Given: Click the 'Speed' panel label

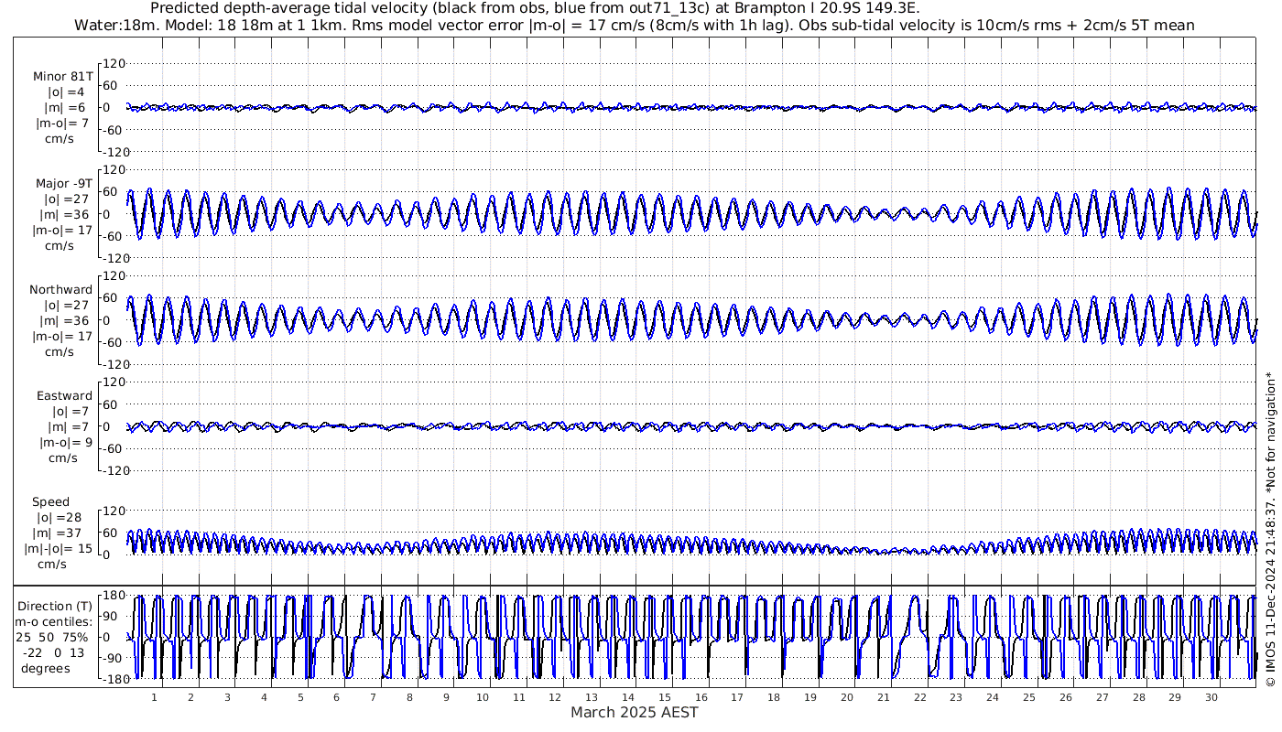Looking at the screenshot, I should 50,502.
